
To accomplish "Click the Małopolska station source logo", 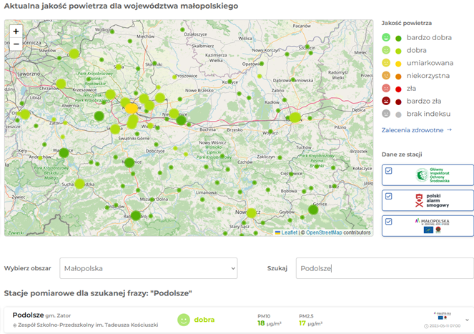I will (434, 225).
